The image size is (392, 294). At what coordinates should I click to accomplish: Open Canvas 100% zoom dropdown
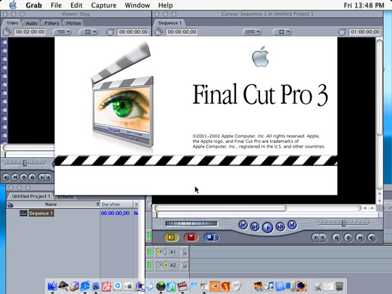252,32
